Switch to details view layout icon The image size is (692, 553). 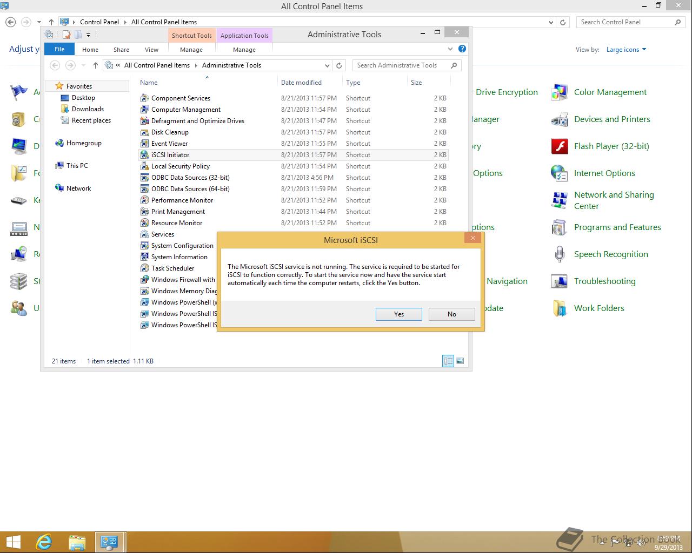tap(448, 361)
